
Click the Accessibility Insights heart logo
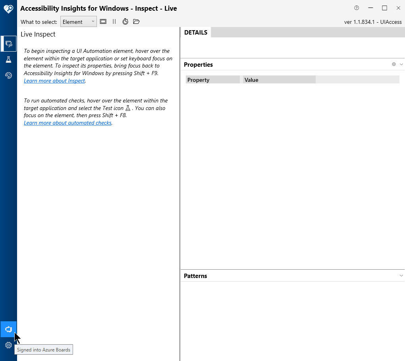(8, 9)
